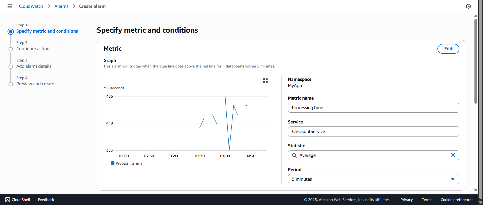Screen dimensions: 483x205
Task: Enlarge the graph with the fullscreen icon
Action: (265, 81)
